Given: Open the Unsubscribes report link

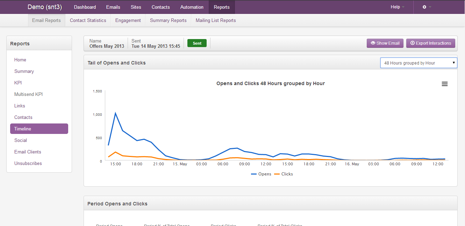Looking at the screenshot, I should 28,163.
